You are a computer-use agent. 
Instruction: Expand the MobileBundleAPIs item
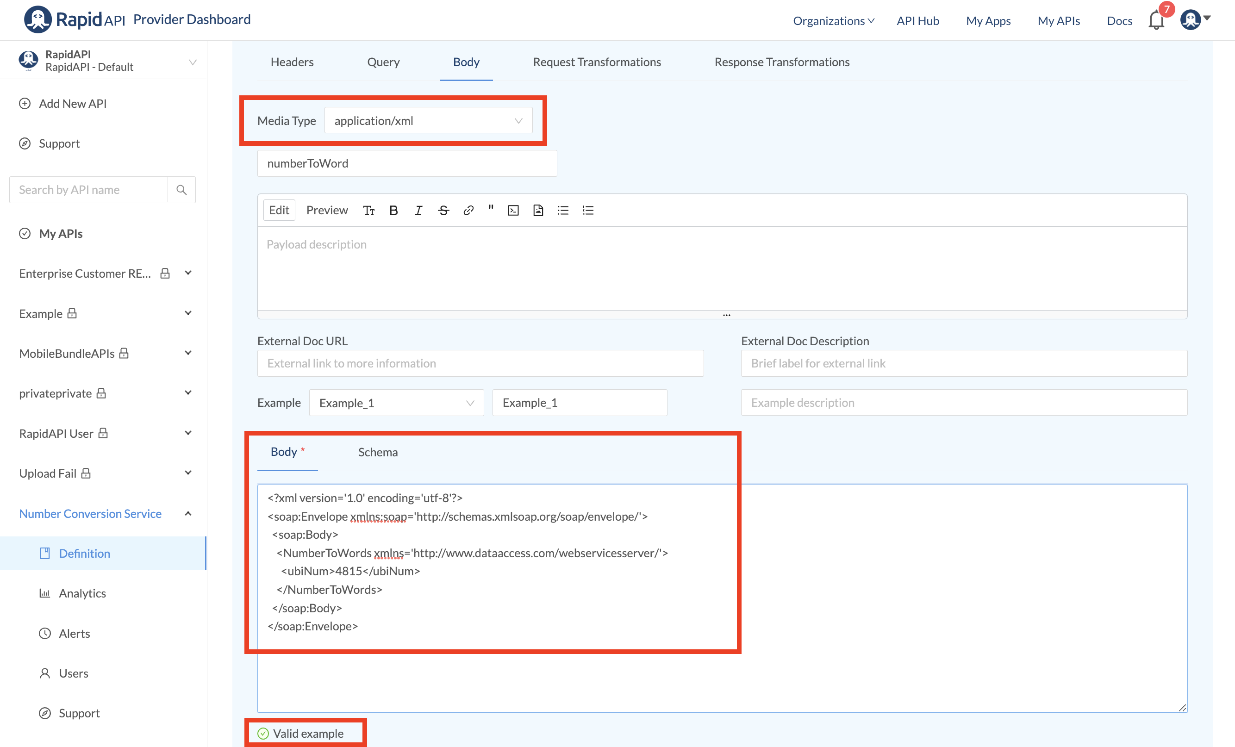click(188, 353)
